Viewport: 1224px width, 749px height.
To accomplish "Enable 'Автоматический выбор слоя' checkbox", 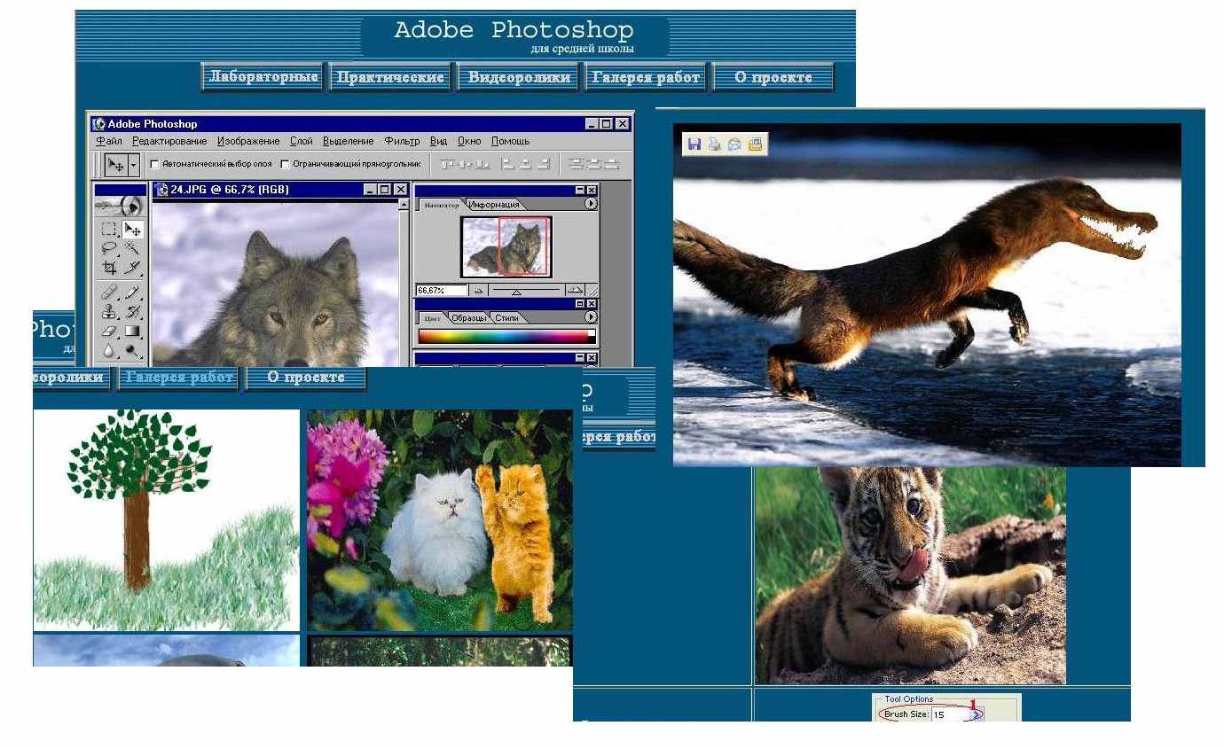I will coord(154,164).
